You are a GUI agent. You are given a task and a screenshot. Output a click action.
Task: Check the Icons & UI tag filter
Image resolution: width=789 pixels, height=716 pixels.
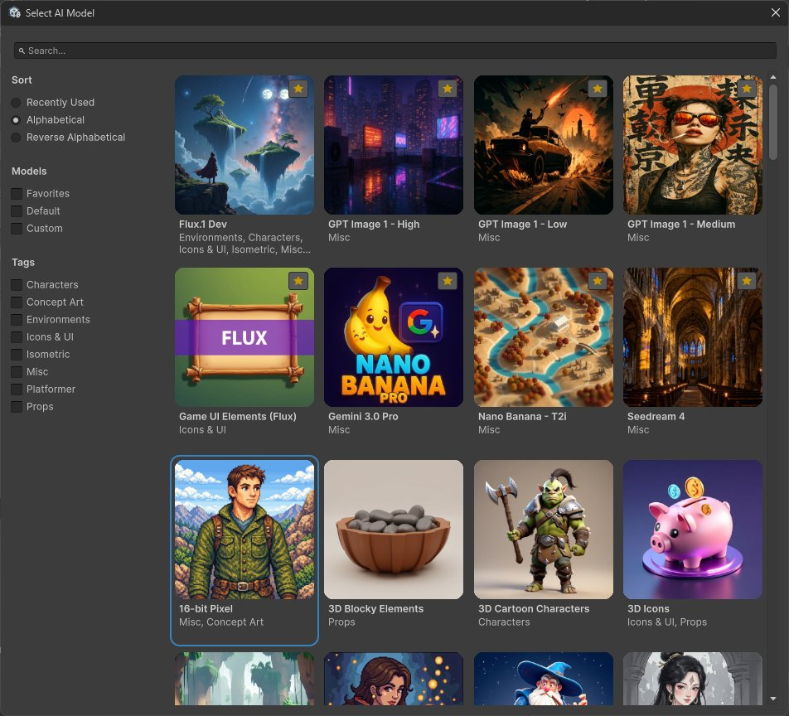17,337
